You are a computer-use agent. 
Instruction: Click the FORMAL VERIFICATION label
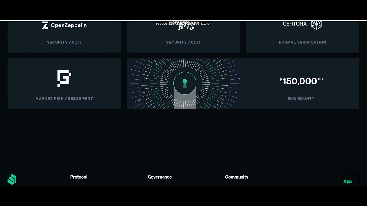click(x=302, y=42)
